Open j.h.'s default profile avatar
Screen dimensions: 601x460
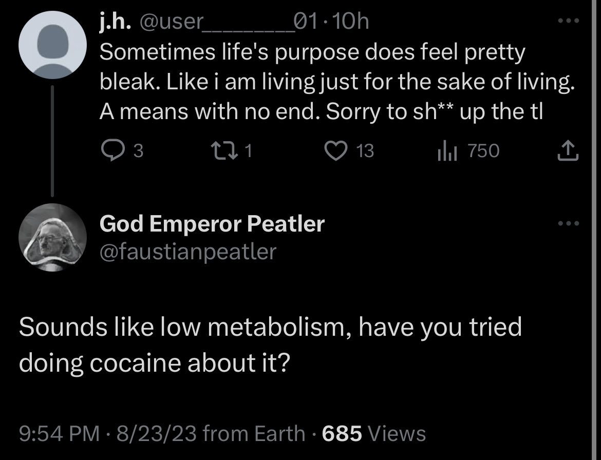click(52, 46)
